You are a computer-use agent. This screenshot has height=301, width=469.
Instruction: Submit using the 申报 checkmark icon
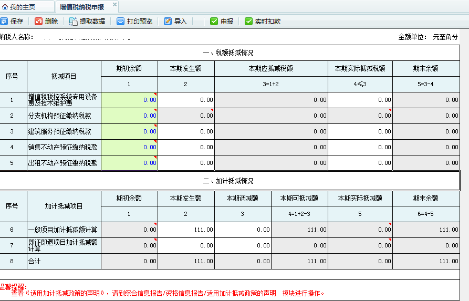pos(214,22)
